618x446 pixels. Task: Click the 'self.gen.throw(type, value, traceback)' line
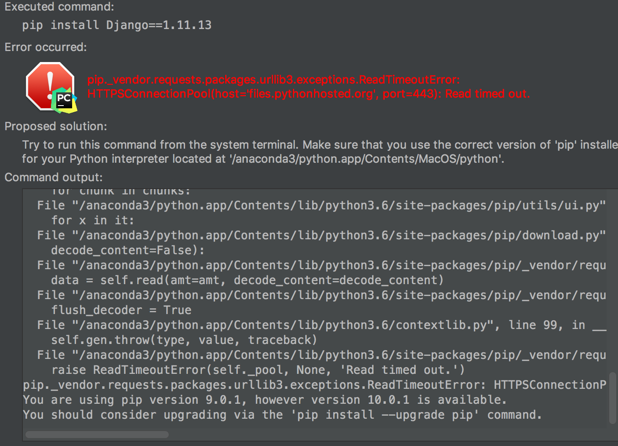pos(184,340)
